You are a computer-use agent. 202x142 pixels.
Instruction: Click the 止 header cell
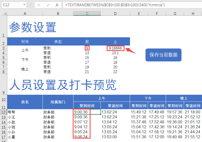[x=115, y=42]
